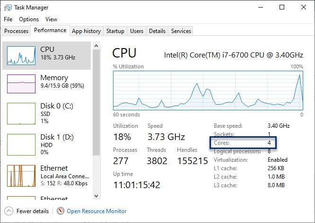The height and width of the screenshot is (223, 315).
Task: Select Disk 0 (C:) SSD entry
Action: tap(47, 113)
